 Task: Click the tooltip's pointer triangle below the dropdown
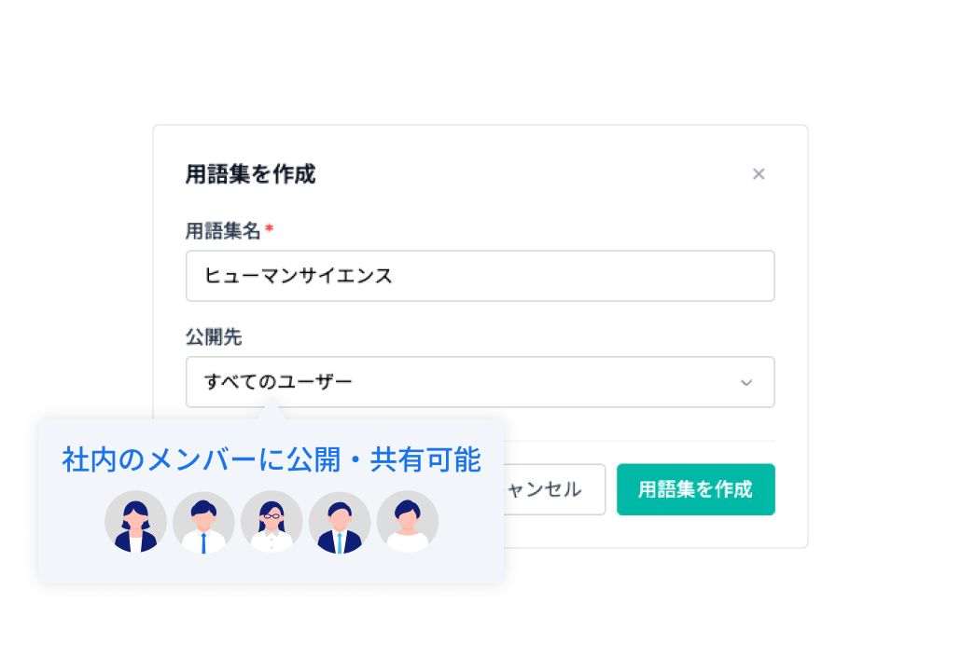[x=272, y=409]
